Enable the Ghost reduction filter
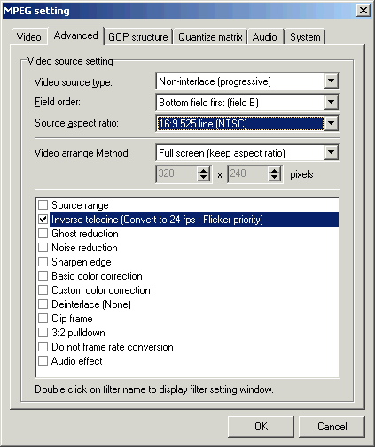Screen dimensions: 375x447 43,233
